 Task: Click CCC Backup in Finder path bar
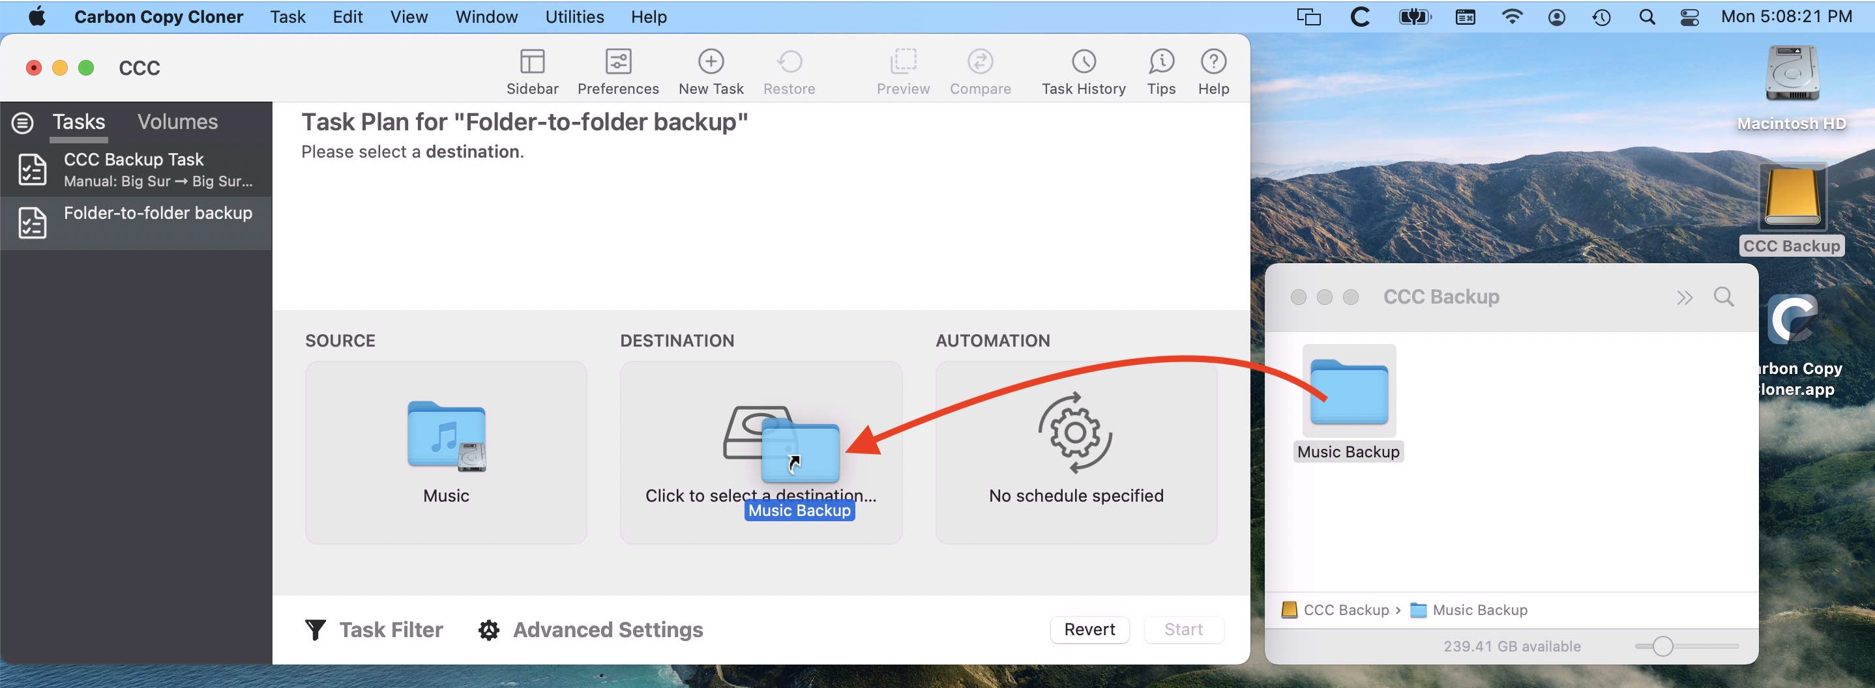pyautogui.click(x=1336, y=610)
